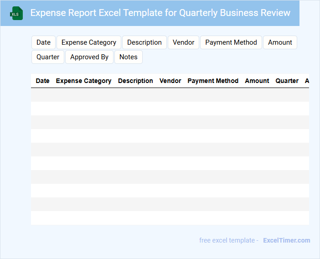This screenshot has width=320, height=259.
Task: Click the first empty row under Date column
Action: (x=42, y=95)
